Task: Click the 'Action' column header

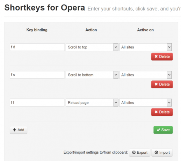Action: tap(91, 30)
